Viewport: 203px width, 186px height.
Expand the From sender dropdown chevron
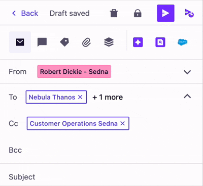click(x=187, y=72)
